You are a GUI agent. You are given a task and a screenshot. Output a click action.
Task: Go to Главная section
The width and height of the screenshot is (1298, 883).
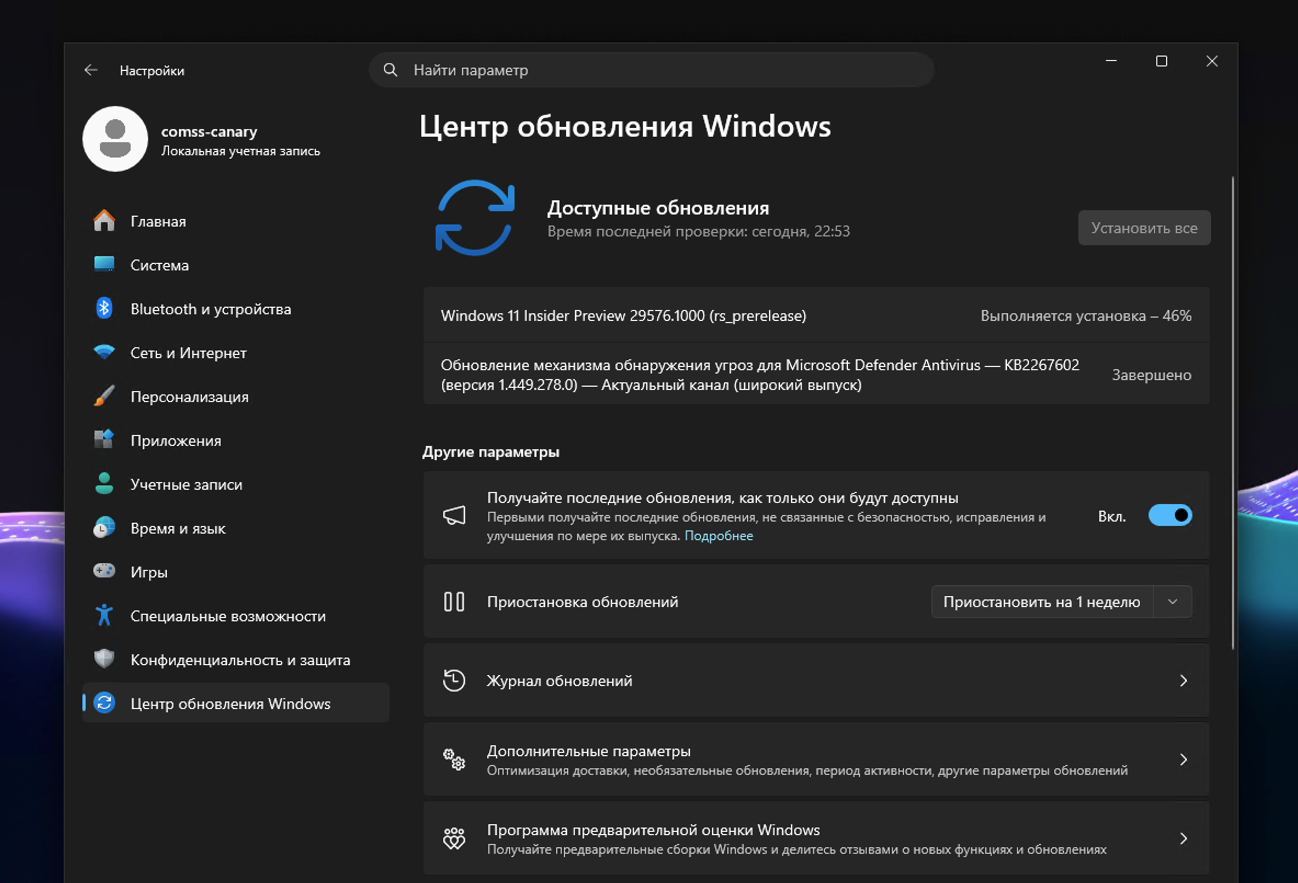(x=236, y=221)
